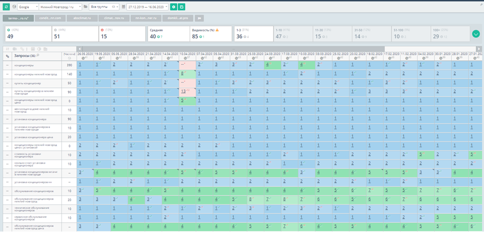The height and width of the screenshot is (232, 484).
Task: Click the green refresh button
Action: click(x=6, y=6)
